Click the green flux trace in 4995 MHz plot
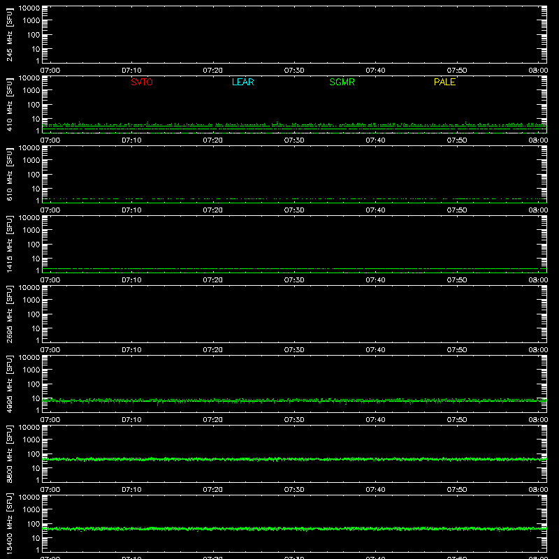The height and width of the screenshot is (559, 559). coord(294,401)
